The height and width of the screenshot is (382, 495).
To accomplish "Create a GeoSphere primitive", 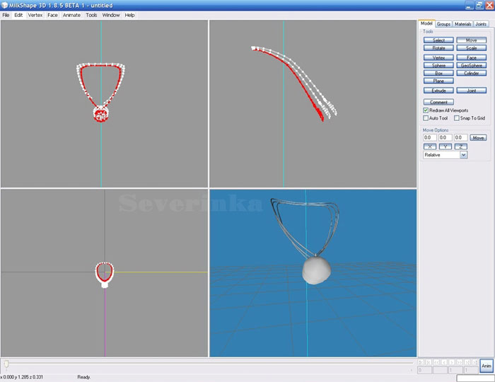I will point(471,65).
